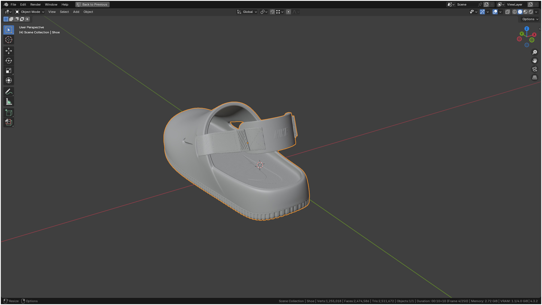Viewport: 542px width, 305px height.
Task: Set selection mode to Set New
Action: (6, 19)
